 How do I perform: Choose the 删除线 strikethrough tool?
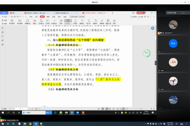tap(82, 22)
